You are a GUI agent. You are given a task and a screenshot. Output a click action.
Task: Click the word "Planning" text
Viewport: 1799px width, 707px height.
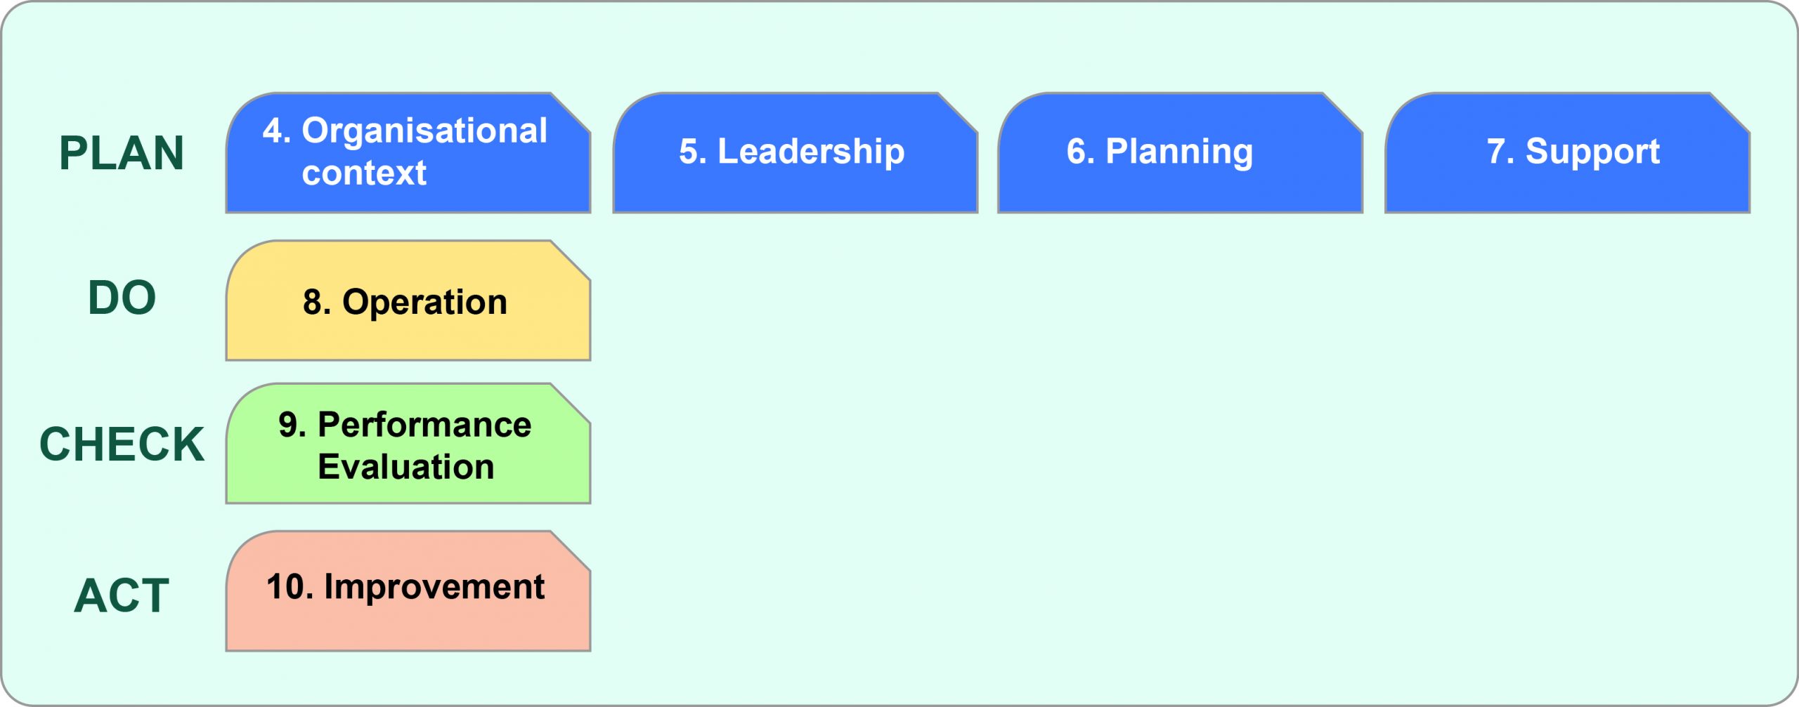click(x=1179, y=152)
